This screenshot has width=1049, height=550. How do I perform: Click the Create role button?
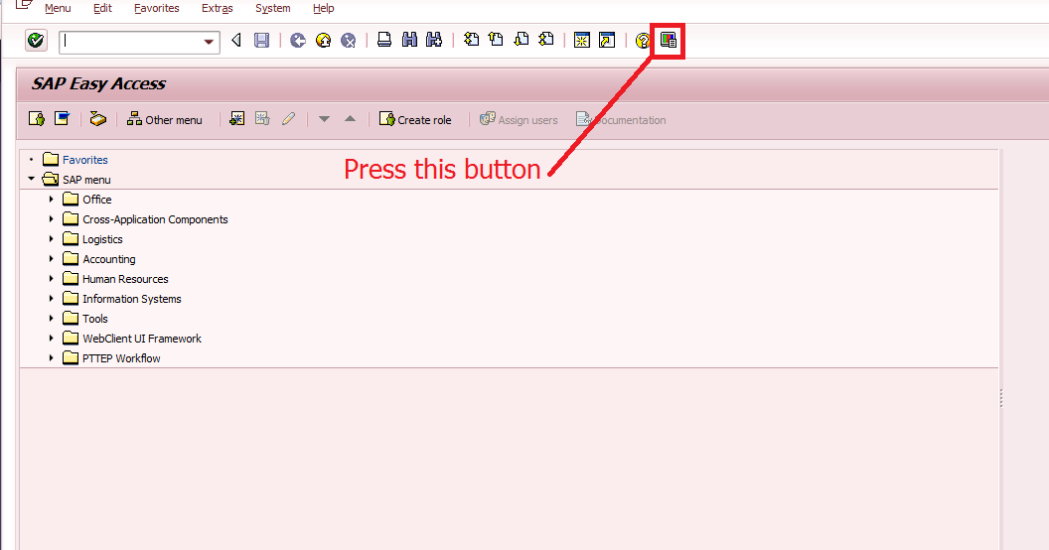pyautogui.click(x=415, y=119)
